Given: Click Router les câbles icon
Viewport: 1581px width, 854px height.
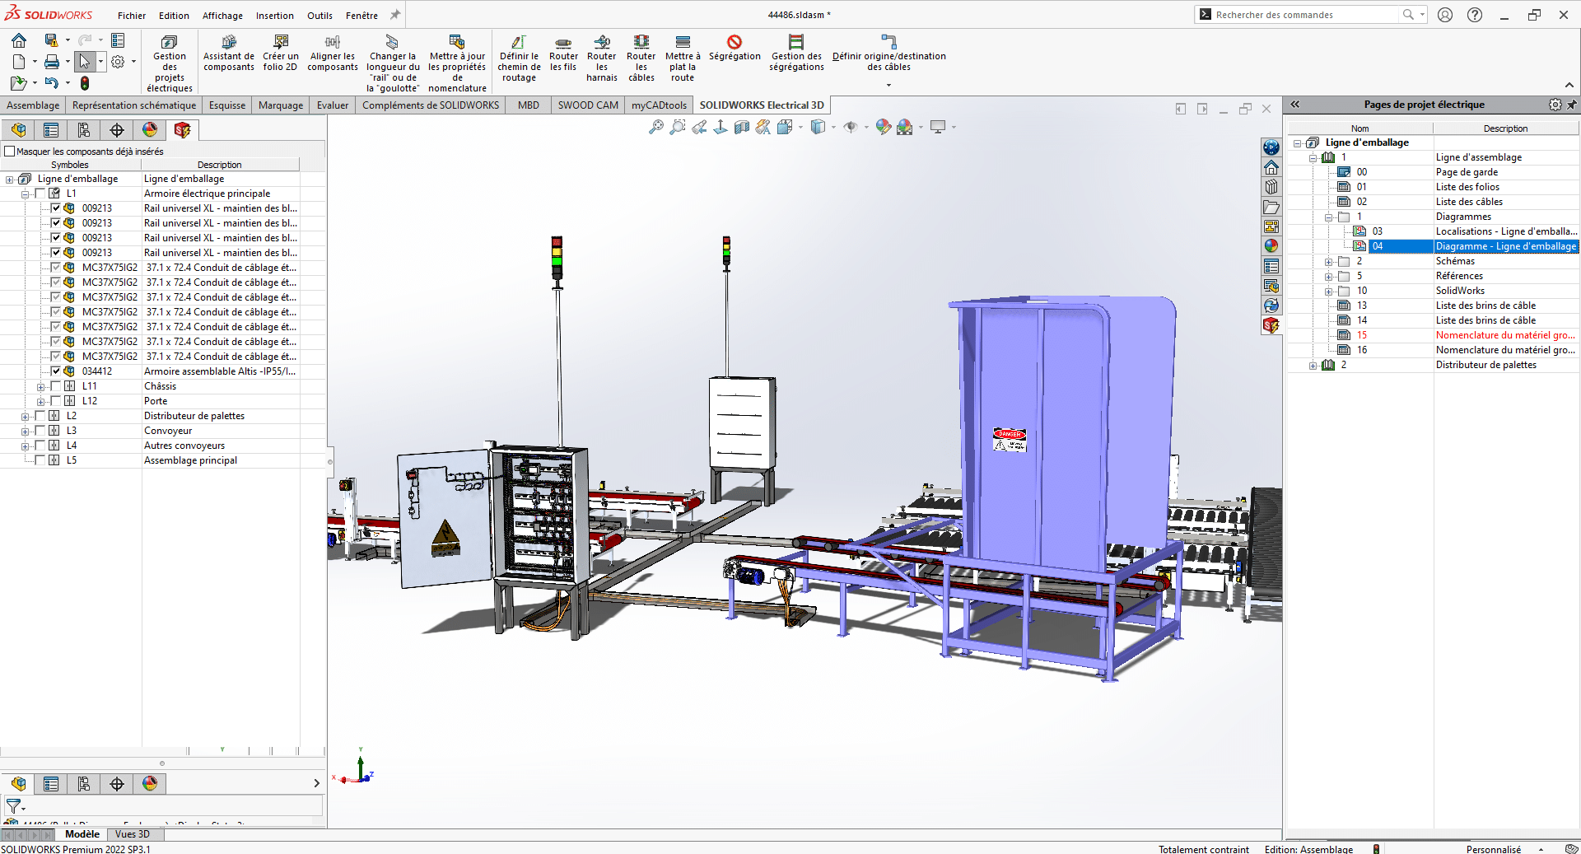Looking at the screenshot, I should tap(641, 58).
